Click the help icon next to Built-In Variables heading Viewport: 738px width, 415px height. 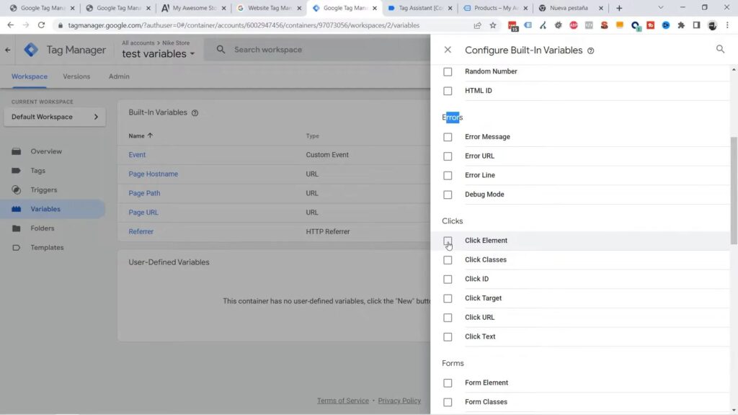pos(195,113)
